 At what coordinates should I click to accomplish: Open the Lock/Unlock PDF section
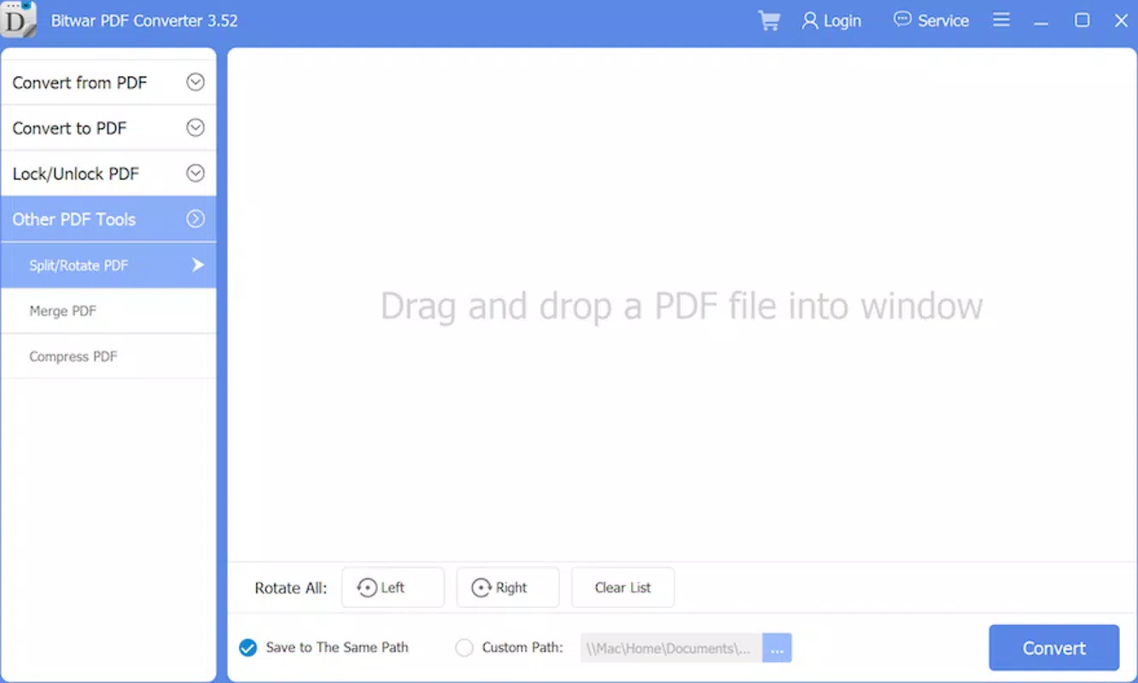(x=108, y=173)
